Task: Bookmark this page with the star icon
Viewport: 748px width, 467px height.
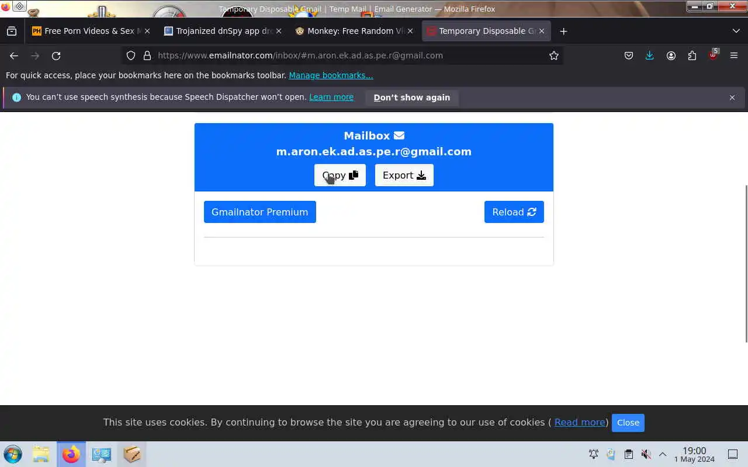Action: (x=554, y=55)
